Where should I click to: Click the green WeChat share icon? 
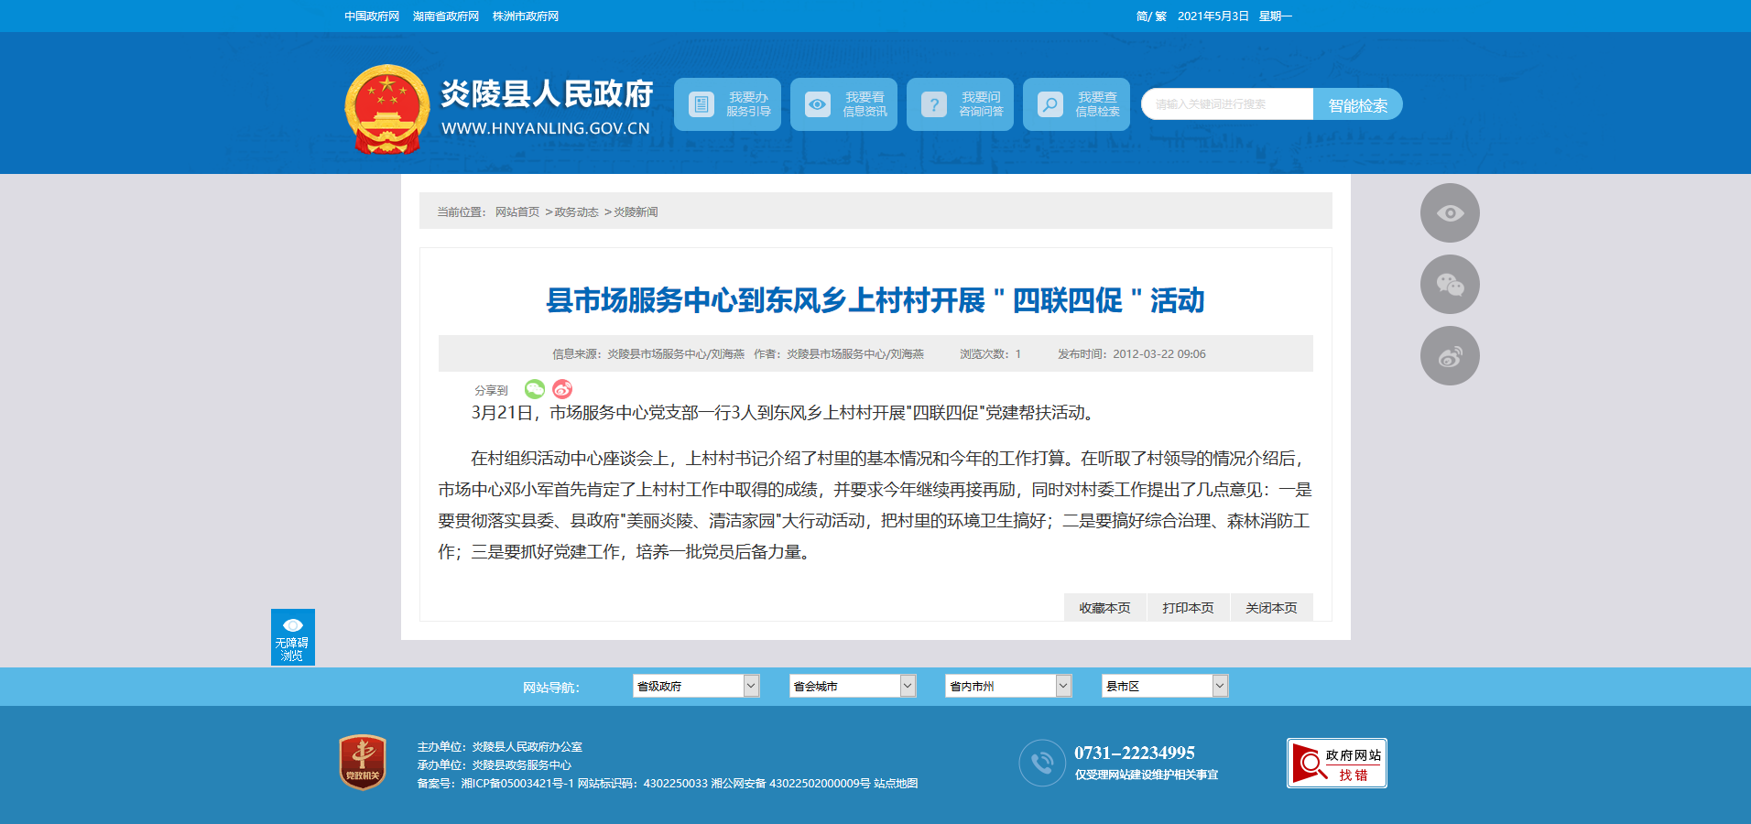[x=535, y=389]
